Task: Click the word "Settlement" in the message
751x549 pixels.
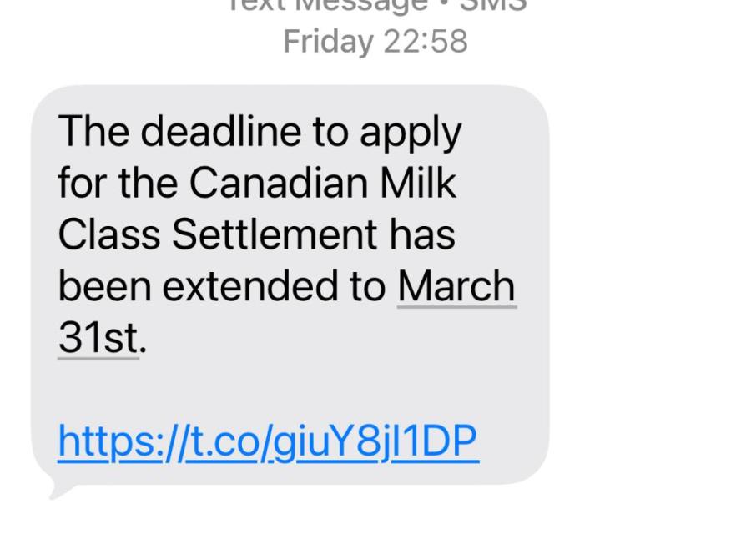Action: coord(274,234)
